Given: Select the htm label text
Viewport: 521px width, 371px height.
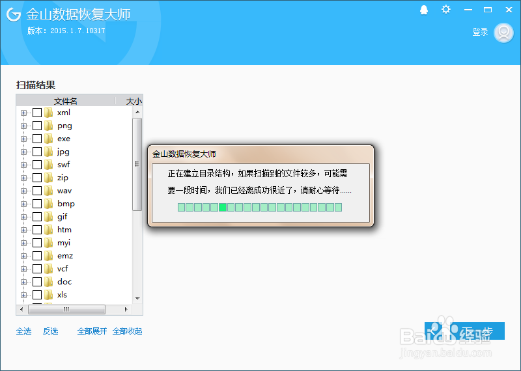Looking at the screenshot, I should (x=64, y=230).
